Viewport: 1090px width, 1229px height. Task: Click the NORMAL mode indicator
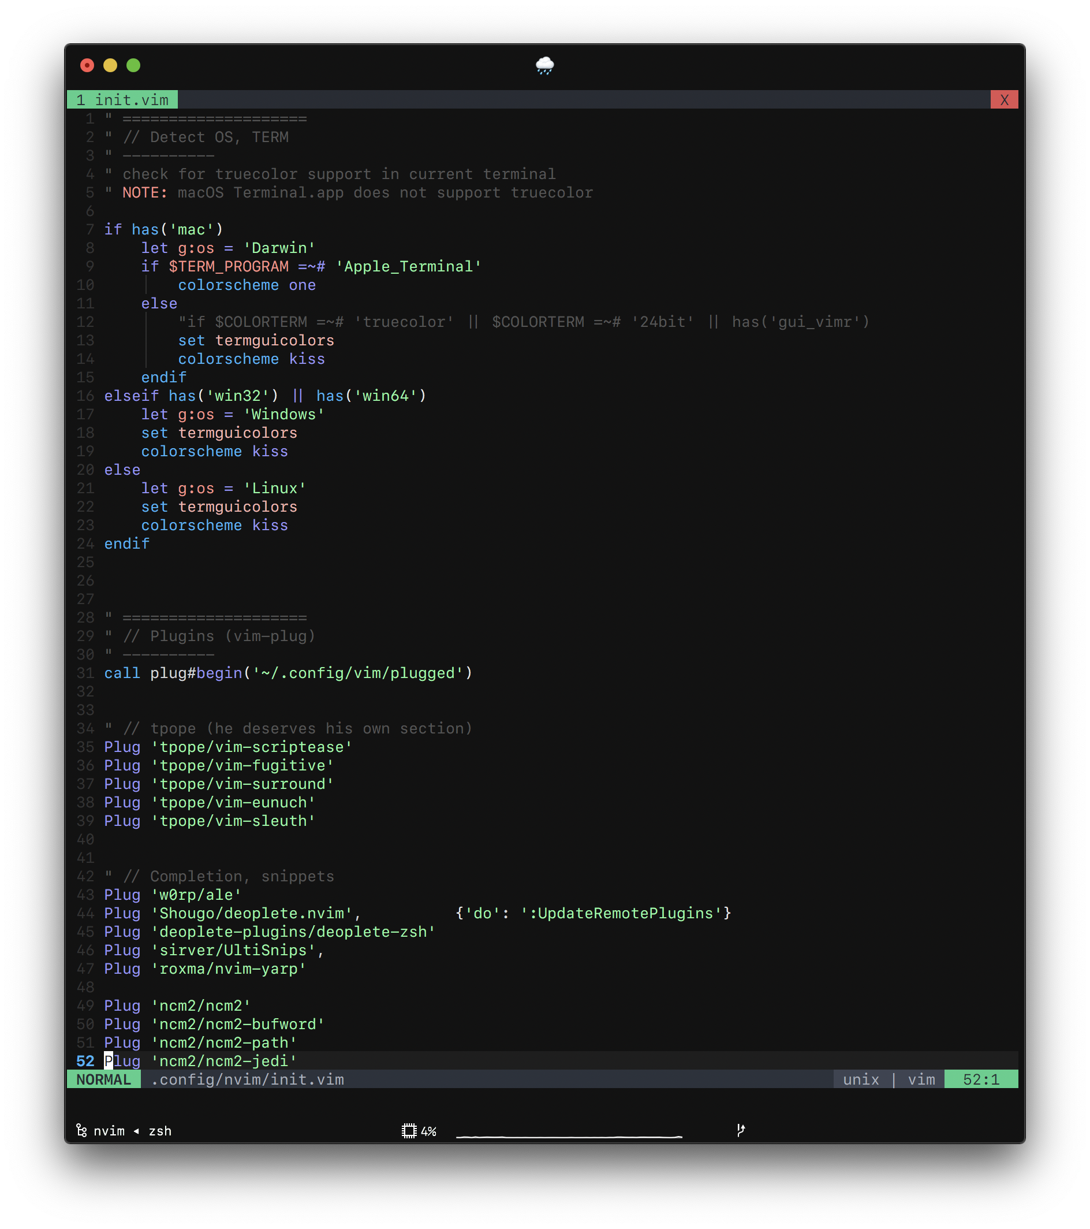click(103, 1080)
